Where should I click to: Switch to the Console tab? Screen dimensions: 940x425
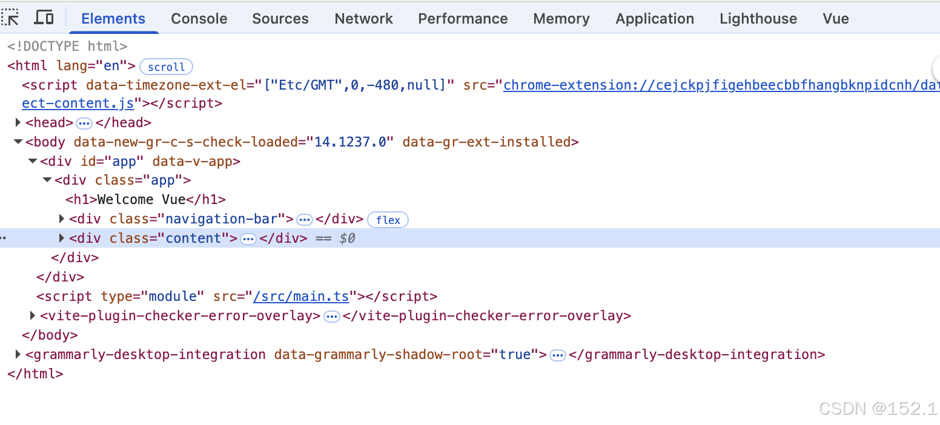click(199, 18)
